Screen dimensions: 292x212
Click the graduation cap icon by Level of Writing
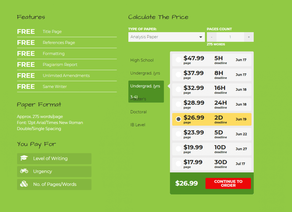pyautogui.click(x=24, y=158)
